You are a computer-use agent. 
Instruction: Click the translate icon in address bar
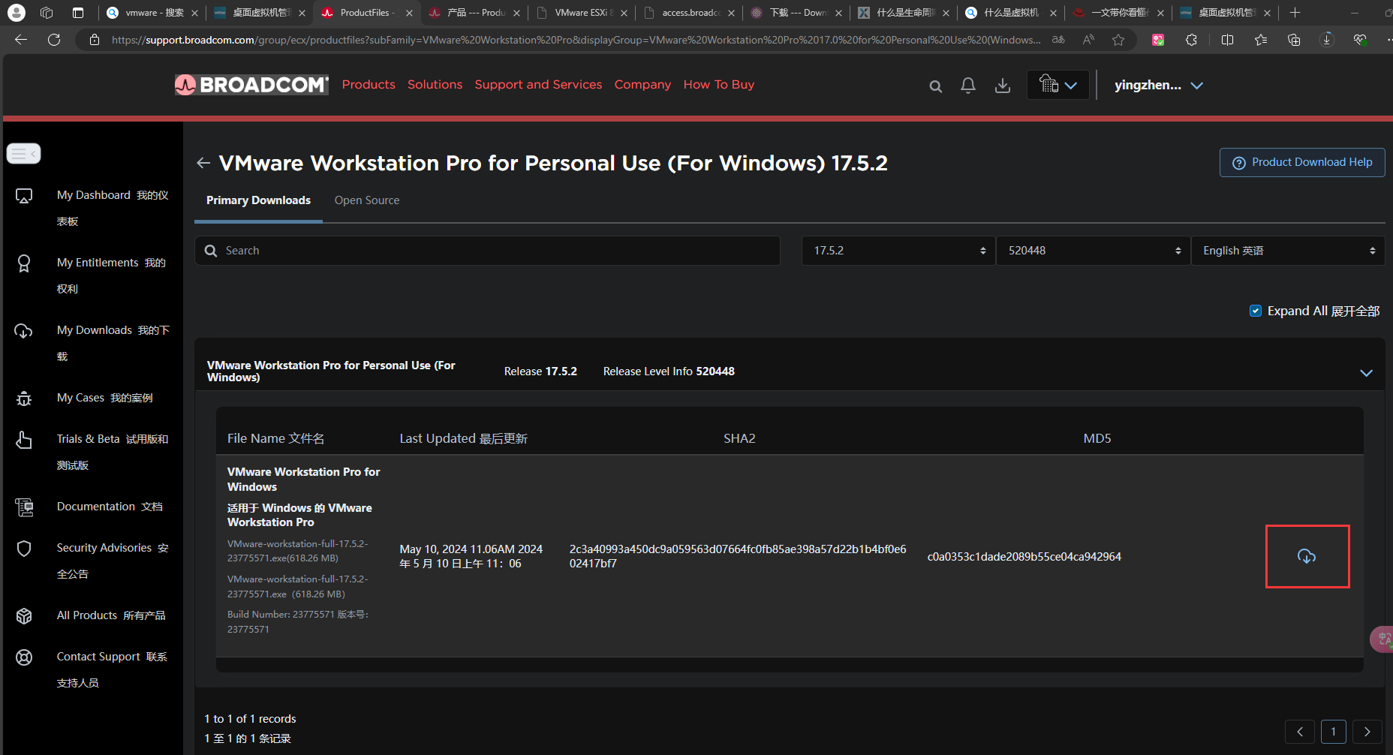[1058, 40]
